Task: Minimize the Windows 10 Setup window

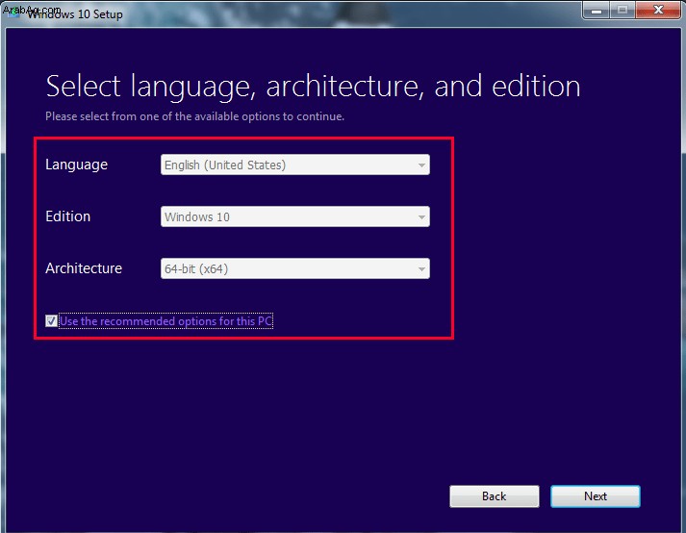Action: (596, 10)
